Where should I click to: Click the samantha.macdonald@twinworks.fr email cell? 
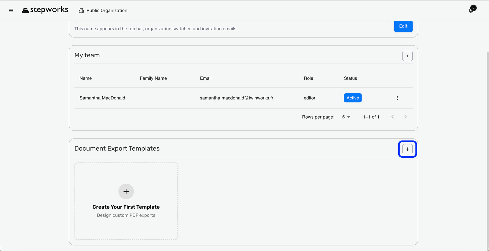237,98
